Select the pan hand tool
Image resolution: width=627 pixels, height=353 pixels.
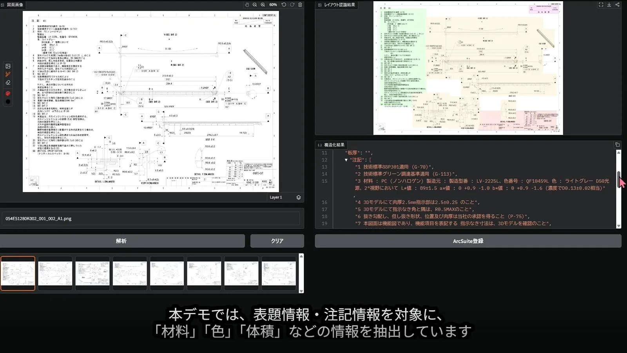[x=247, y=5]
